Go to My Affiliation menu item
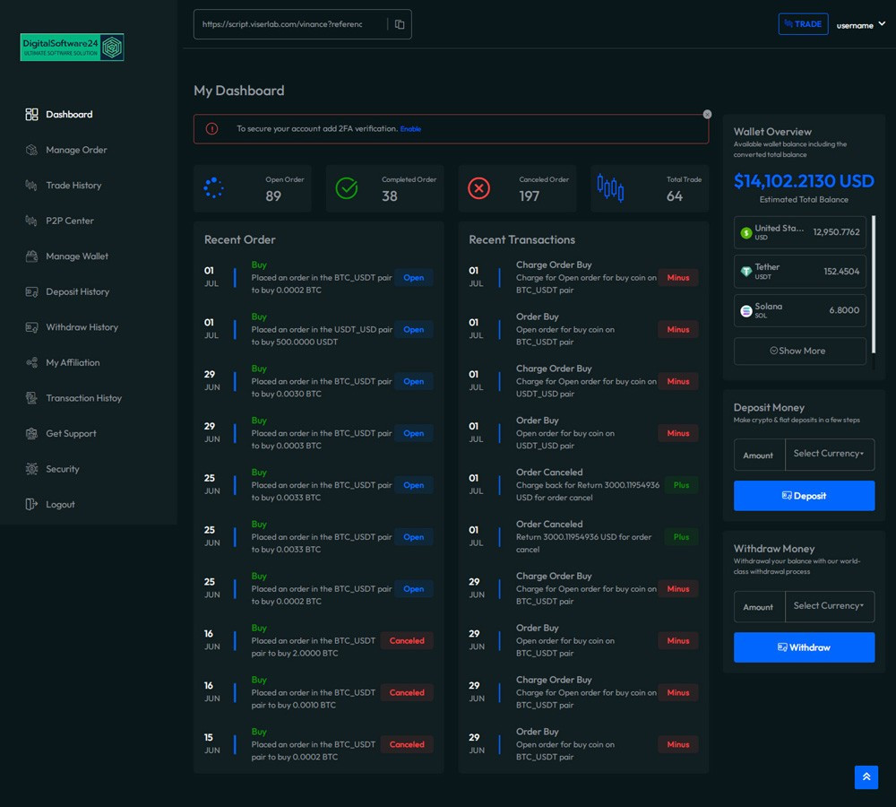This screenshot has height=807, width=896. pos(73,362)
